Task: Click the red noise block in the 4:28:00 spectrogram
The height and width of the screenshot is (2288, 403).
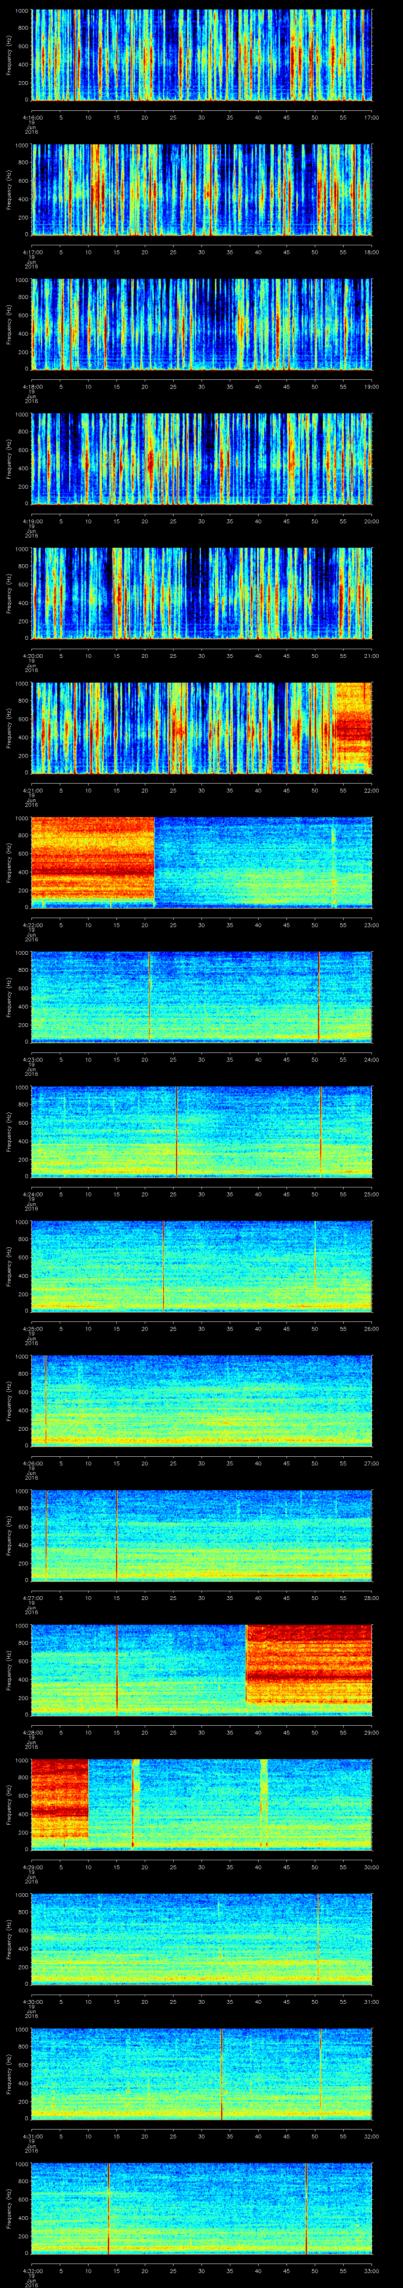Action: [x=309, y=1664]
